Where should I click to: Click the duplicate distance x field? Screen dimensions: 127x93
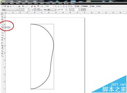[x=74, y=9]
